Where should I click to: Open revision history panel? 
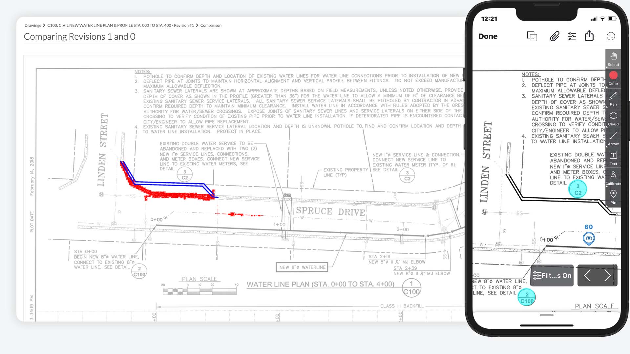pos(611,36)
